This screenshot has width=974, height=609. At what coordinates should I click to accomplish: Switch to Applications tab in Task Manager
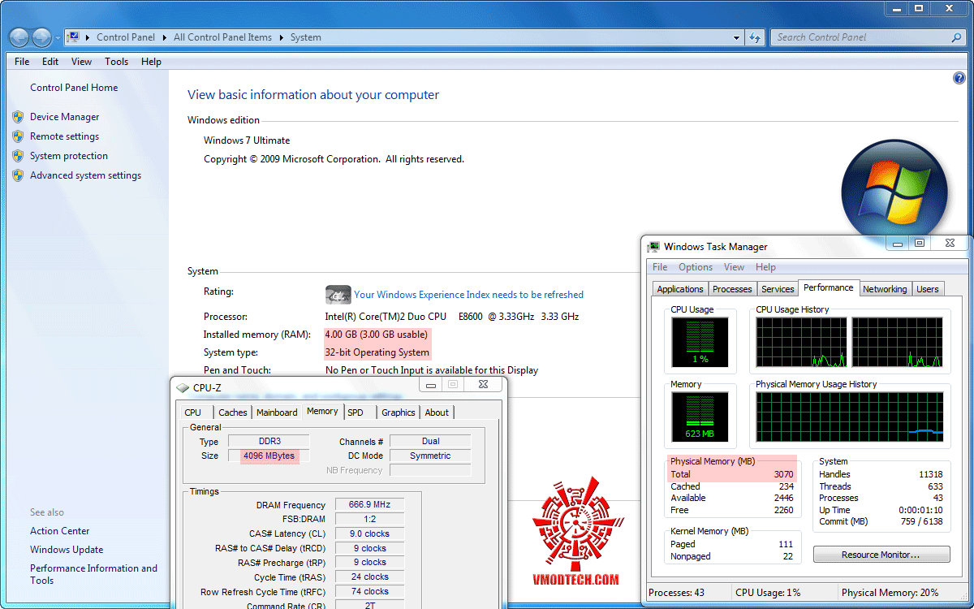tap(680, 289)
